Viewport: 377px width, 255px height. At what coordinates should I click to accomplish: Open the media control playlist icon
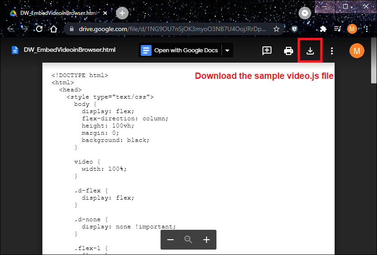(x=338, y=29)
